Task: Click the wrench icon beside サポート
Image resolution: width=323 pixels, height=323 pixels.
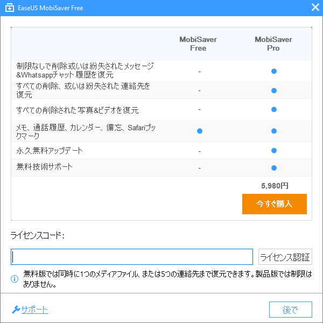Action: point(16,310)
